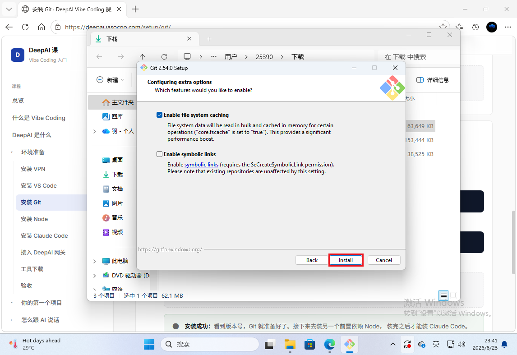Open the Windows Start menu
Viewport: 517px width, 355px height.
point(149,344)
